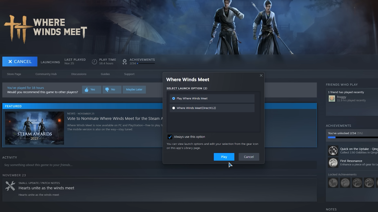
Task: Cancel the game launch with blue button
Action: coord(20,62)
